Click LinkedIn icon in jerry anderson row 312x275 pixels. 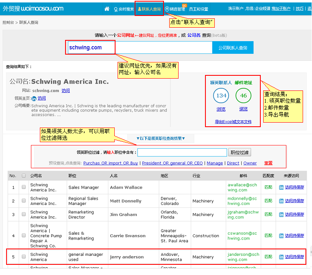pyautogui.click(x=281, y=257)
